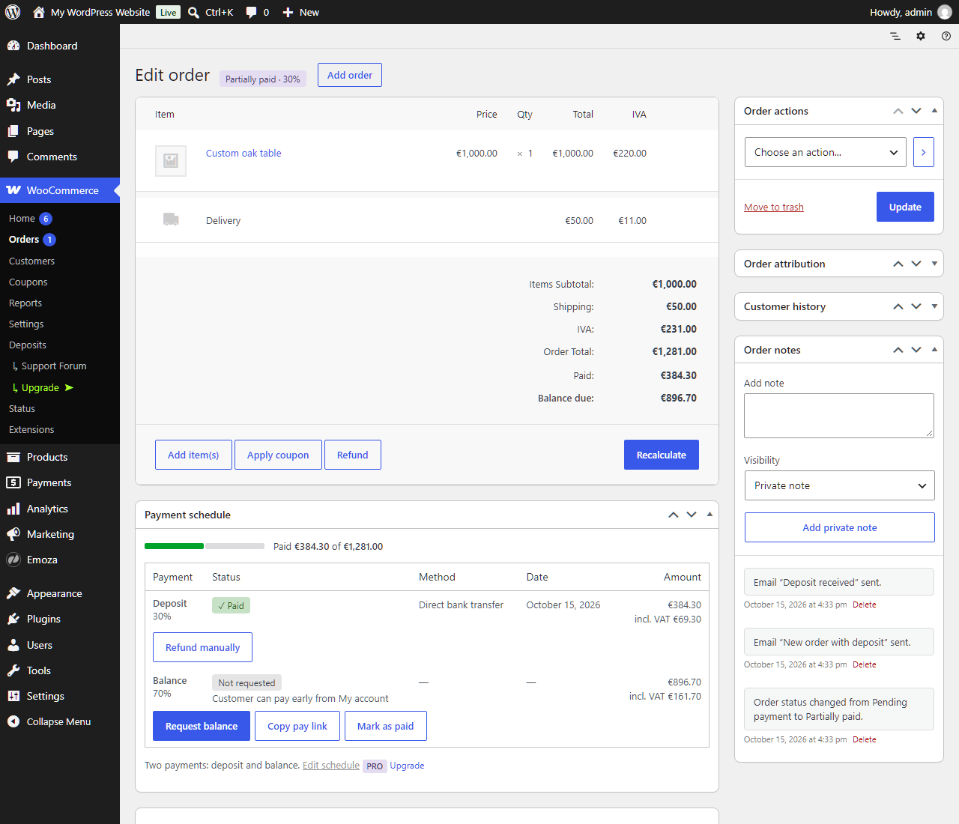Click the Analytics chart icon in sidebar
The image size is (959, 824).
[x=13, y=509]
